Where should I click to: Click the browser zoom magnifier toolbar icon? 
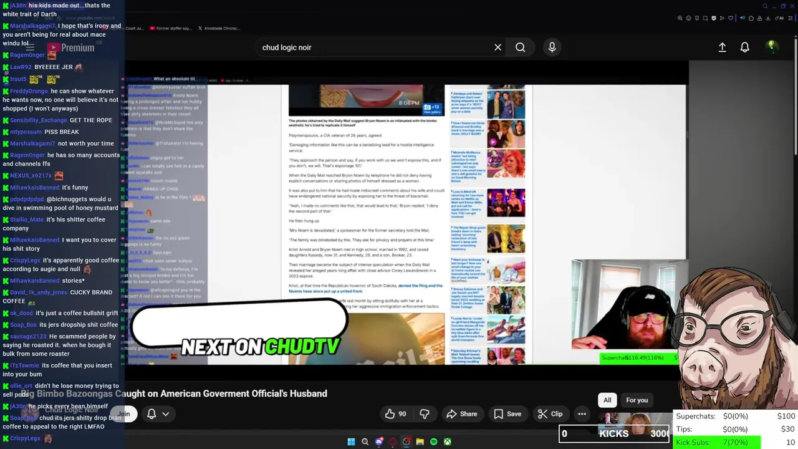[680, 18]
